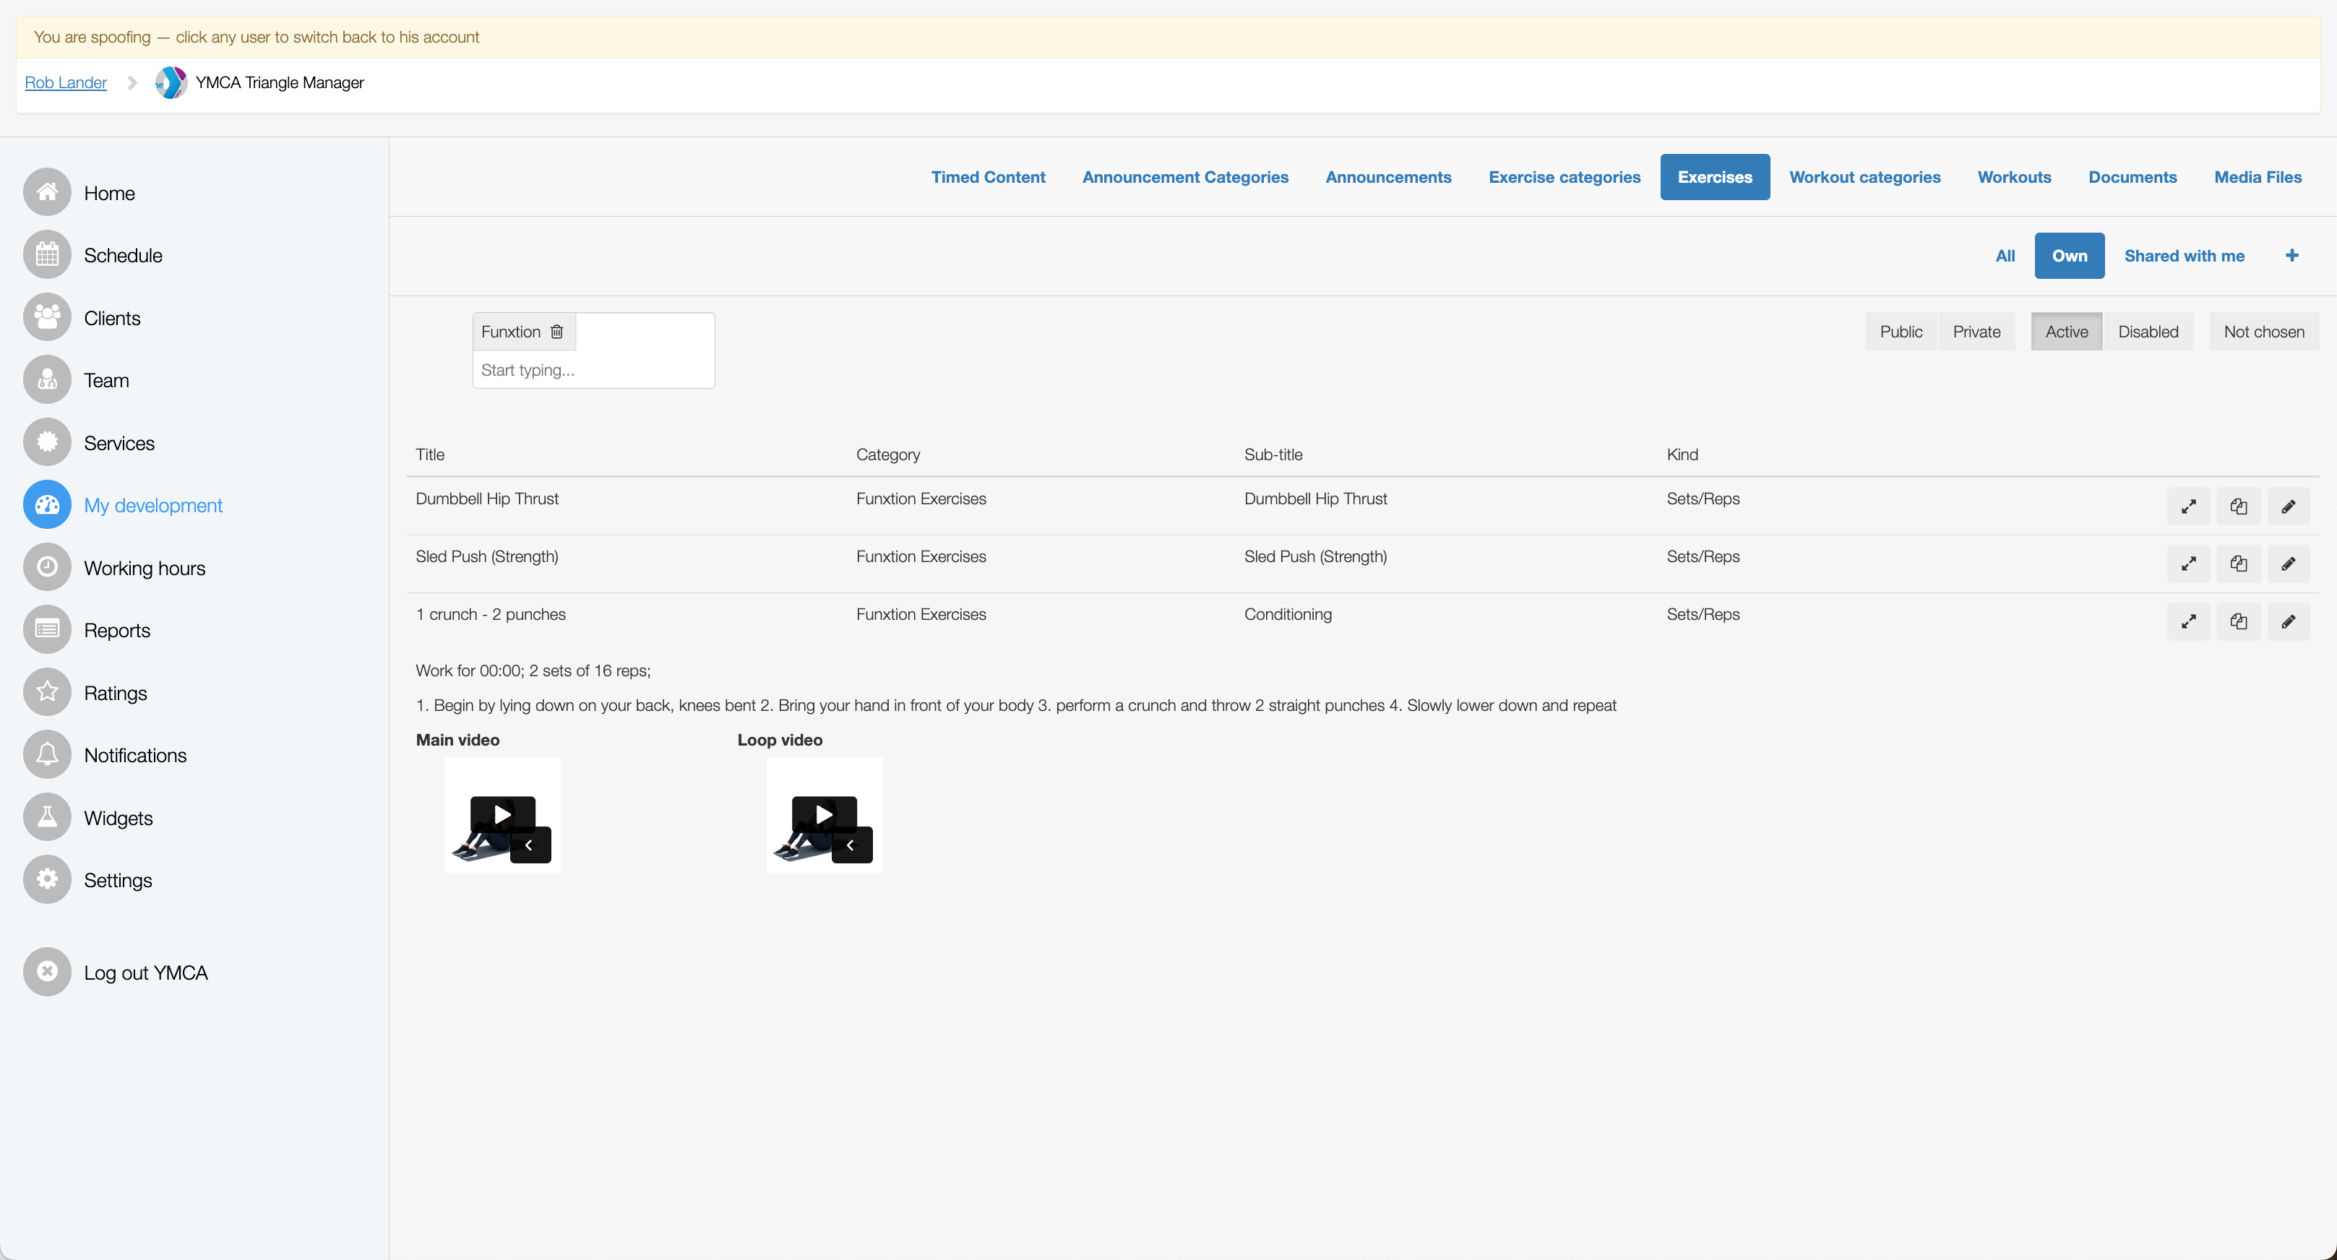The height and width of the screenshot is (1260, 2337).
Task: Click back arrow on Loop video thumbnail
Action: point(851,845)
